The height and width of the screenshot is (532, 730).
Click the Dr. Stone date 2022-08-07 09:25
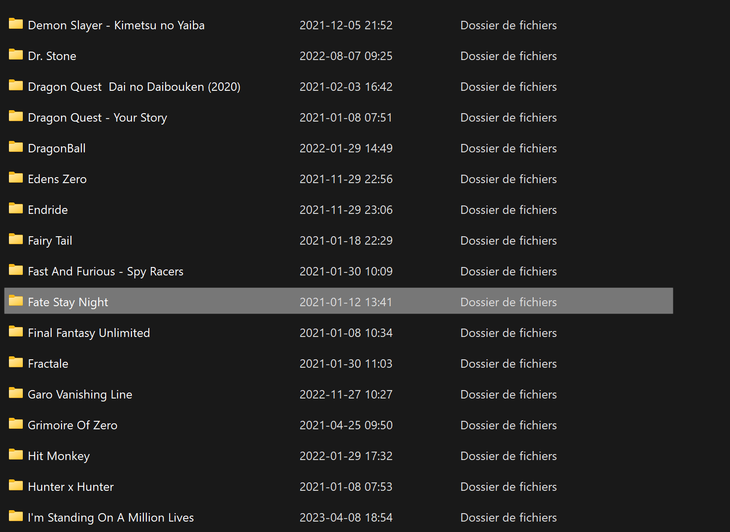(346, 56)
